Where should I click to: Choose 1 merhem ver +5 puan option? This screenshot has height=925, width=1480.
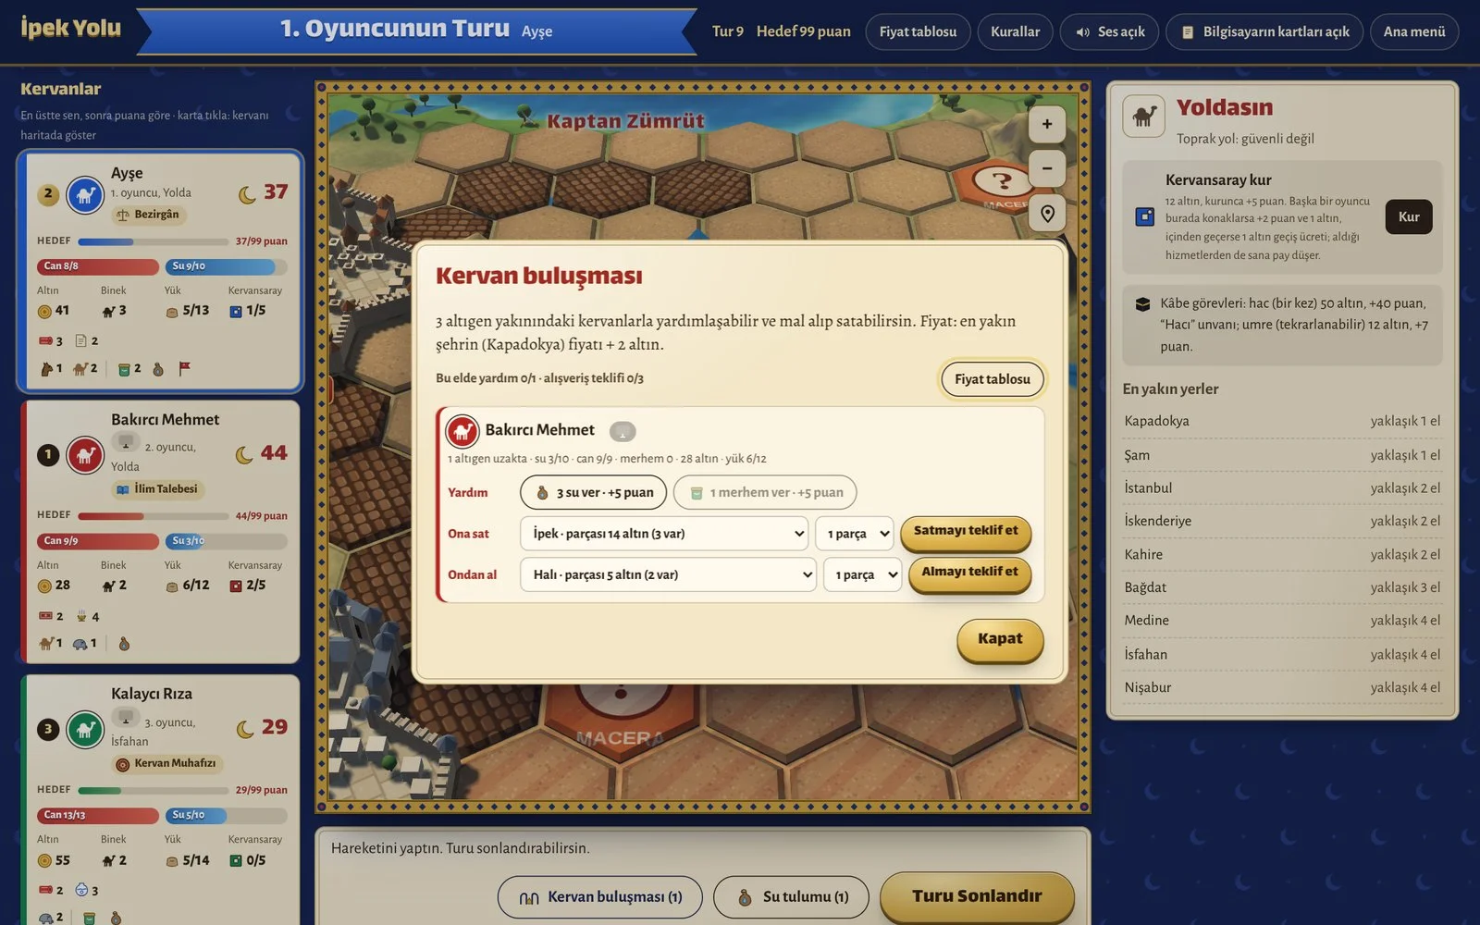click(x=765, y=492)
